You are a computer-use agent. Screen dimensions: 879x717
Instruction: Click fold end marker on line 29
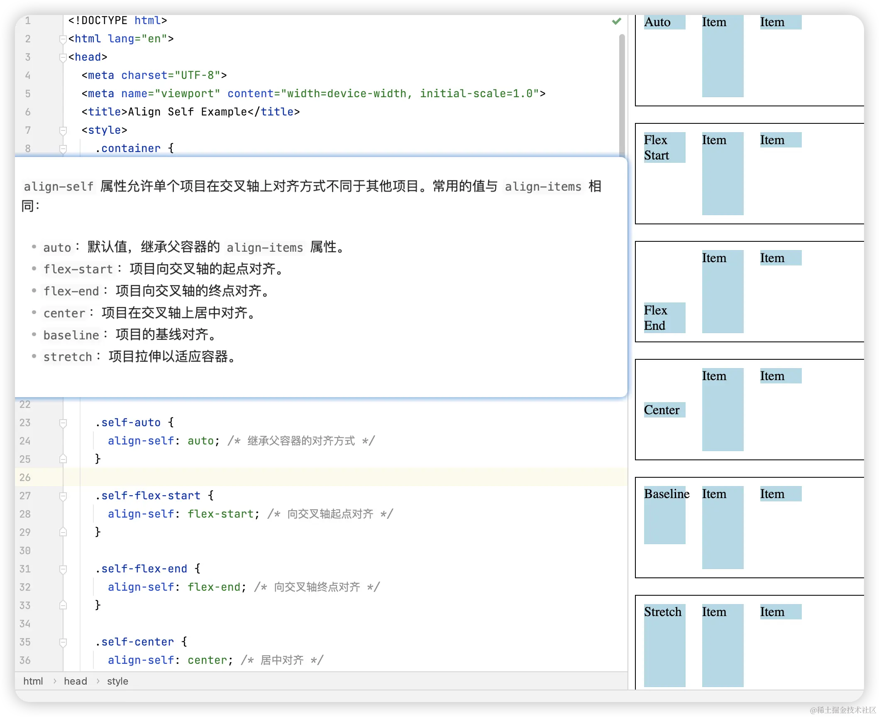tap(63, 532)
